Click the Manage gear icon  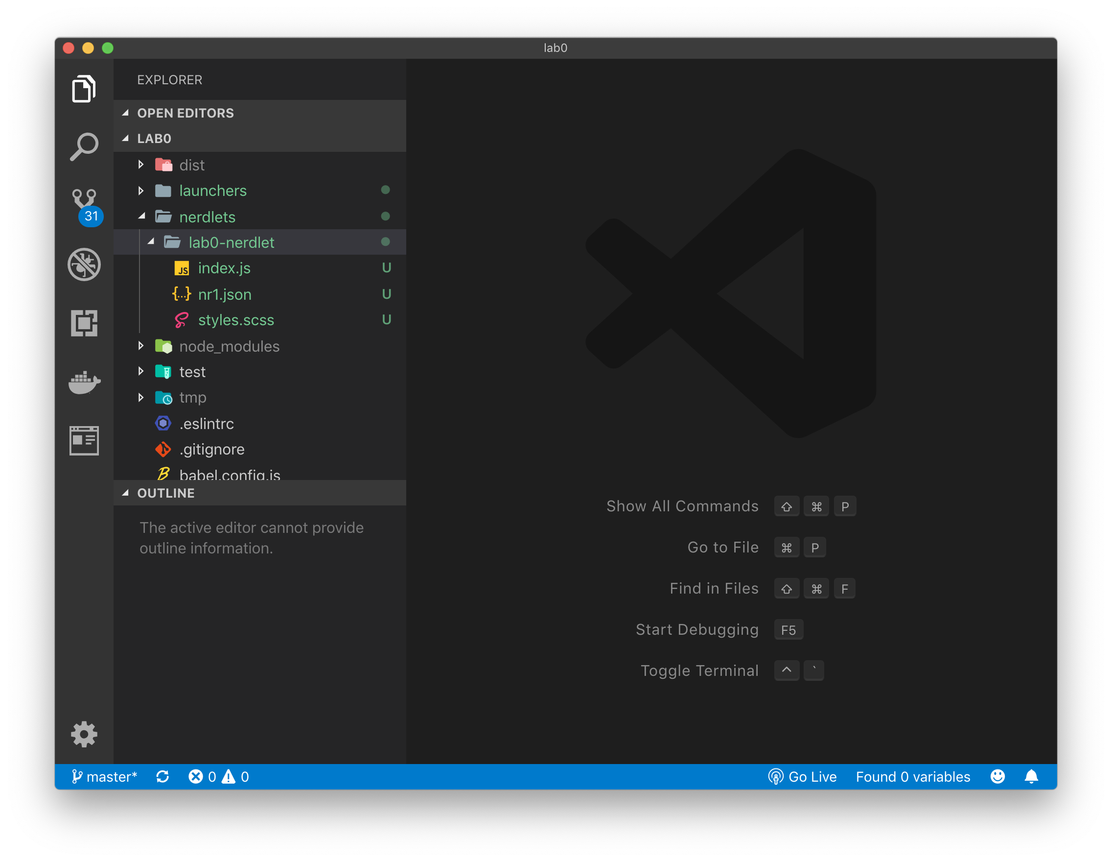(84, 734)
